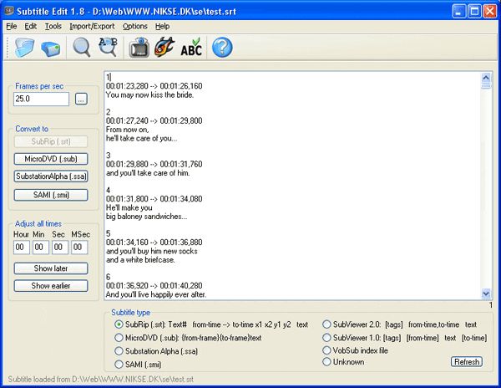Click the ellipsis button beside frames per sec
The image size is (501, 388).
tap(81, 100)
